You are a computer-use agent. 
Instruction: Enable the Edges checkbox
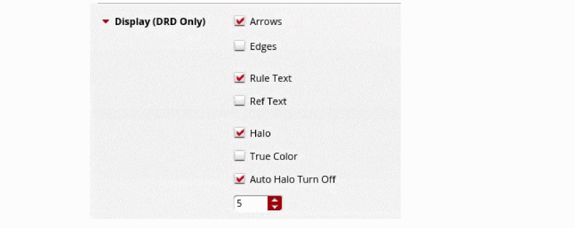(x=240, y=47)
